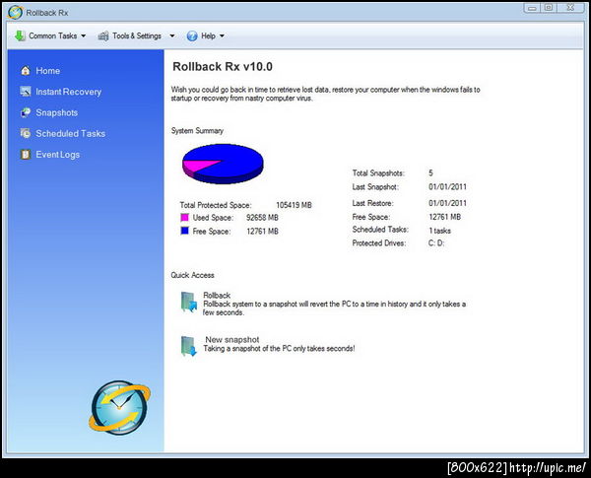The image size is (591, 478).
Task: Click the Snapshots sidebar icon
Action: [x=26, y=112]
